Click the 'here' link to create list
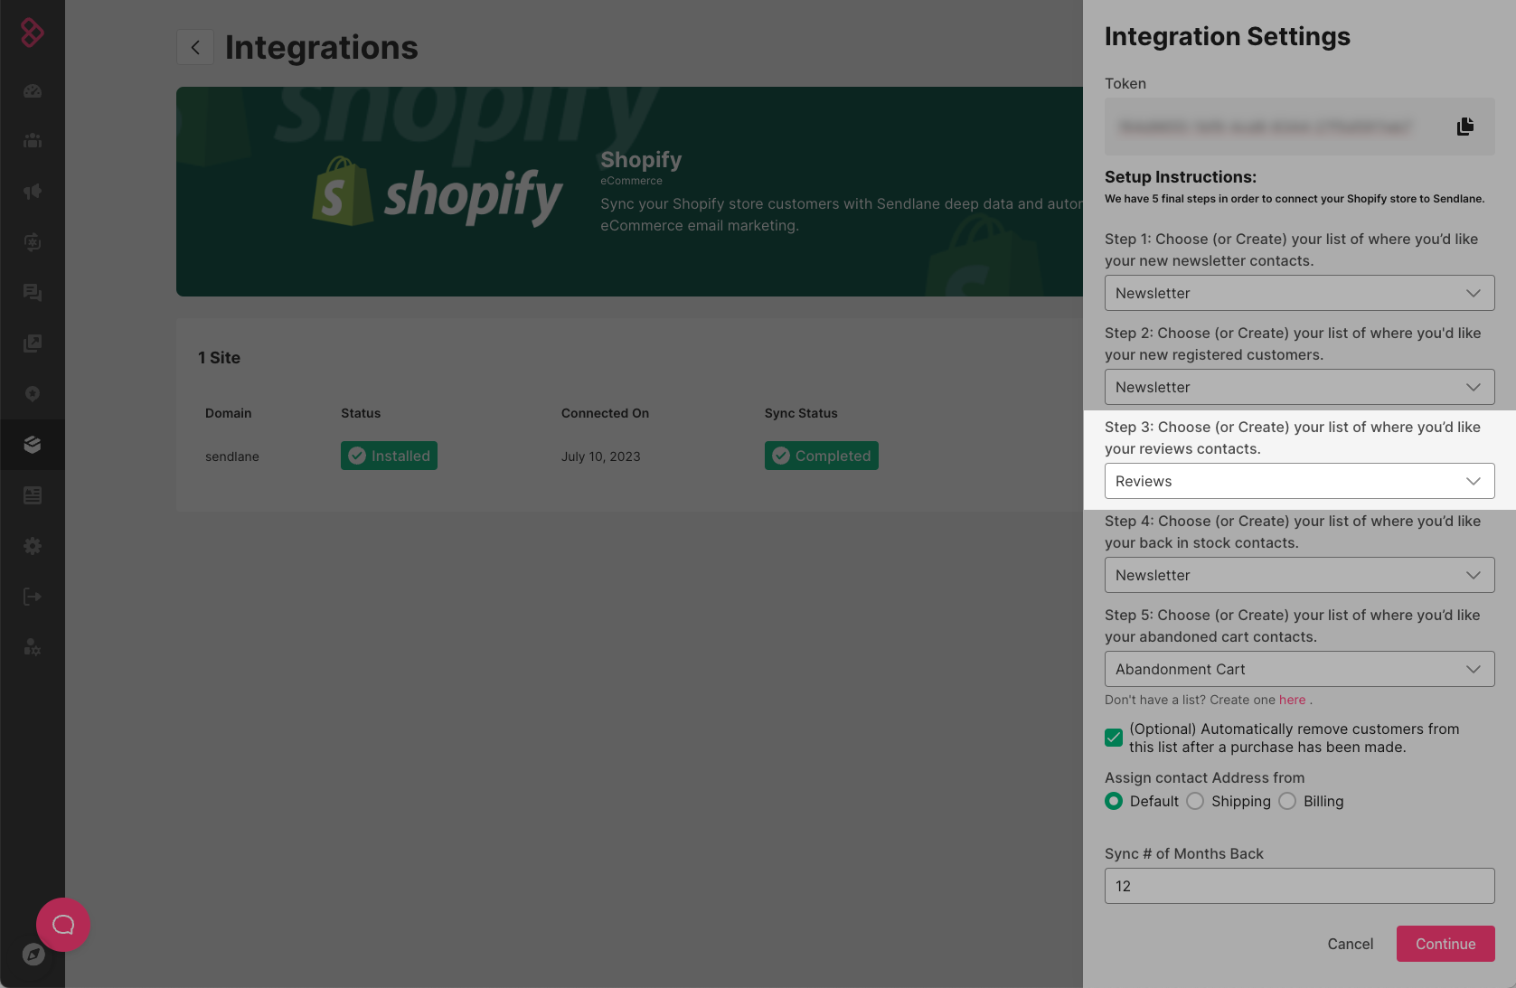 [x=1292, y=700]
